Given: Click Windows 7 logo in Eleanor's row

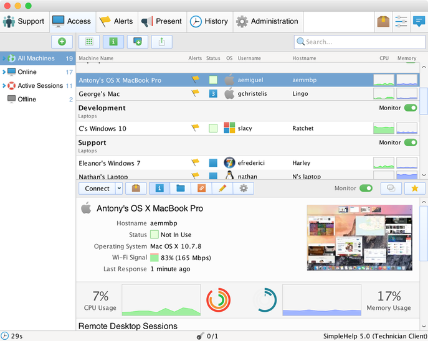Looking at the screenshot, I should click(229, 163).
